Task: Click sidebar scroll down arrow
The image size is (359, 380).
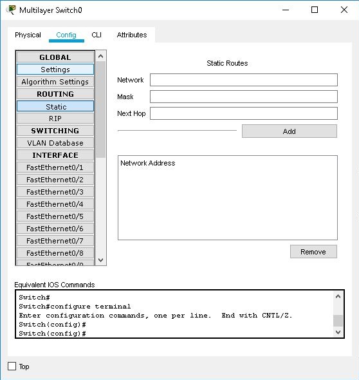Action: pos(101,260)
